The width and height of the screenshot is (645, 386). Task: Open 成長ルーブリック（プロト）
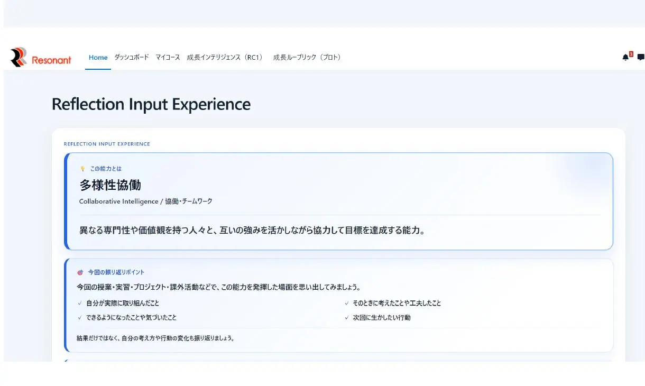[308, 57]
